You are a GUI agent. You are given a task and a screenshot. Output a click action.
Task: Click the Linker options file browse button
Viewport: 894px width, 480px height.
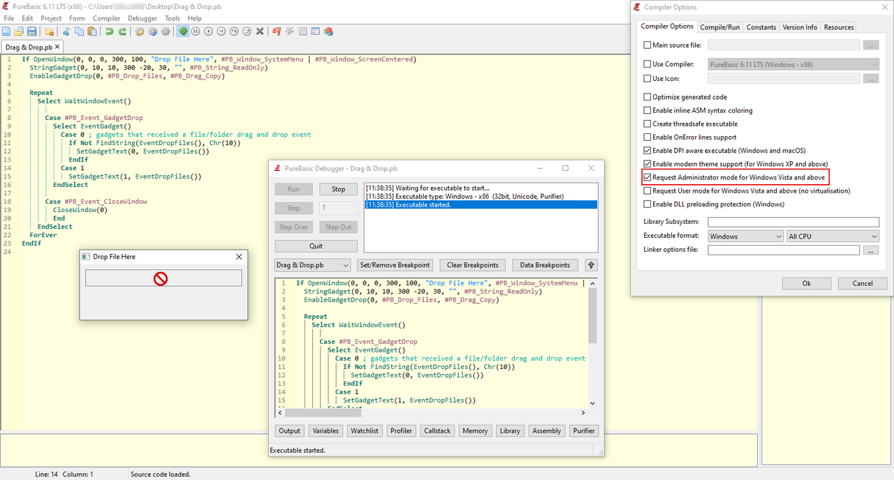point(870,250)
